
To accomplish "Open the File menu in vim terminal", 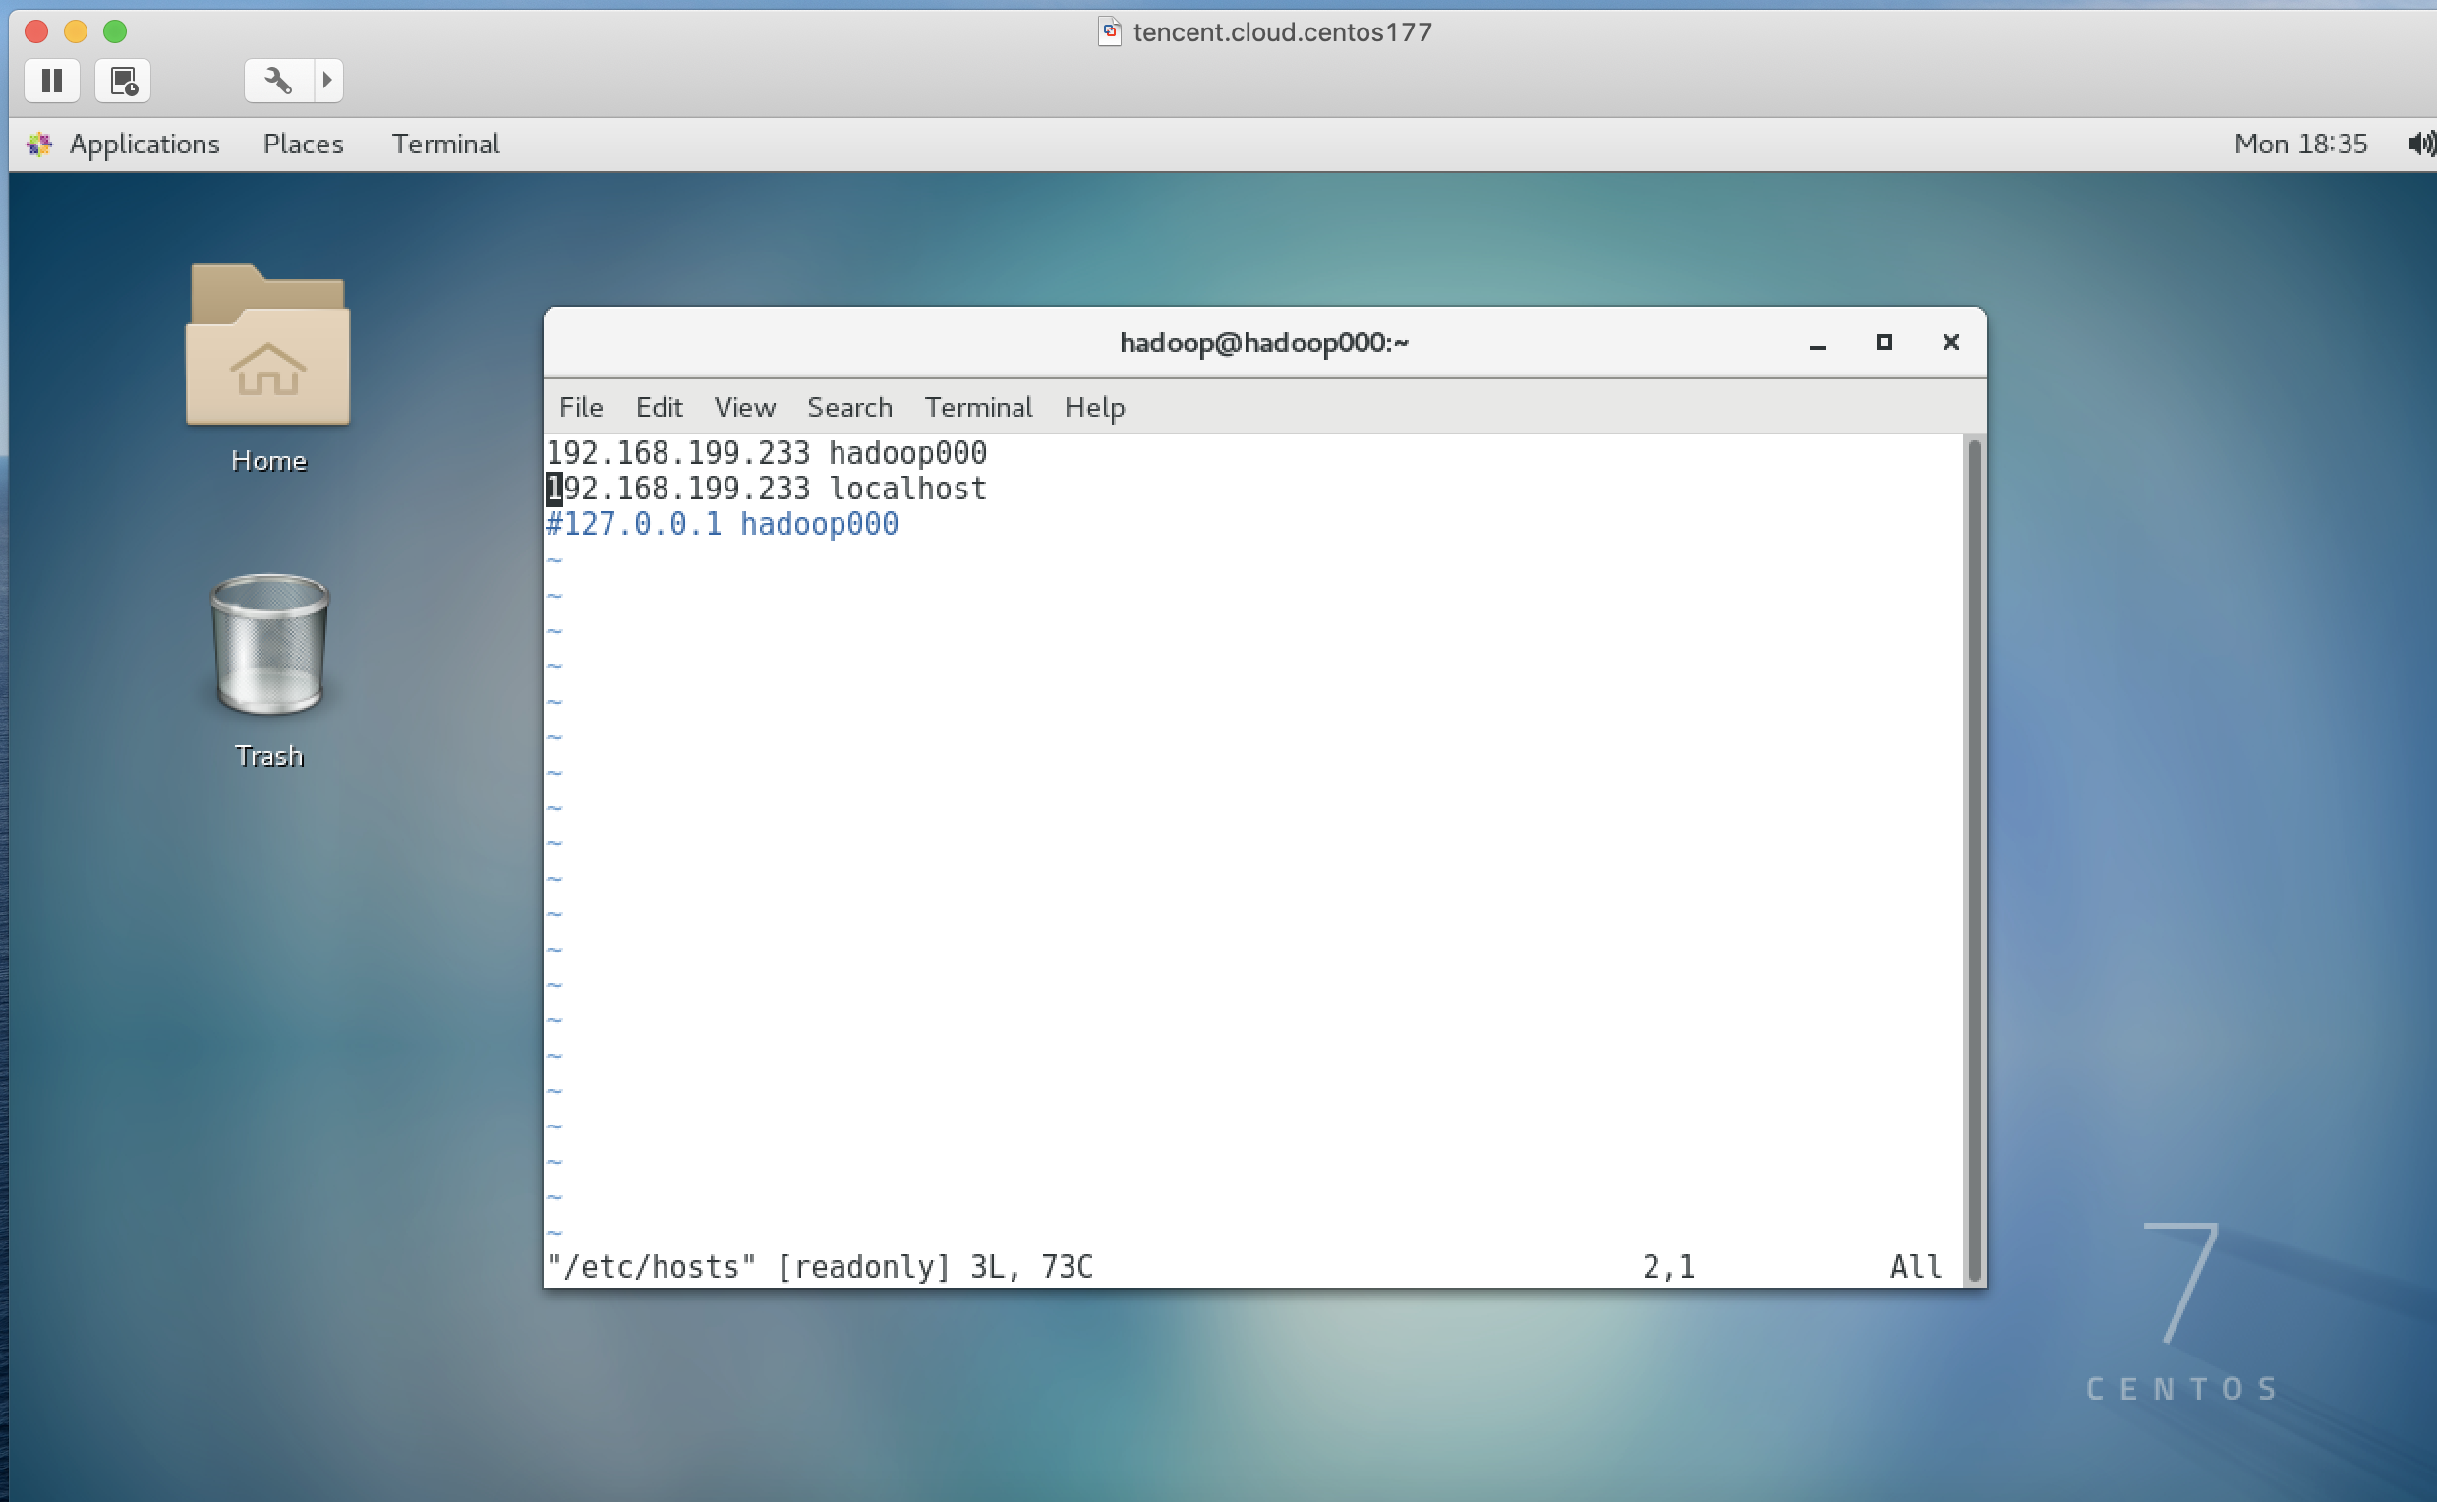I will coord(580,406).
